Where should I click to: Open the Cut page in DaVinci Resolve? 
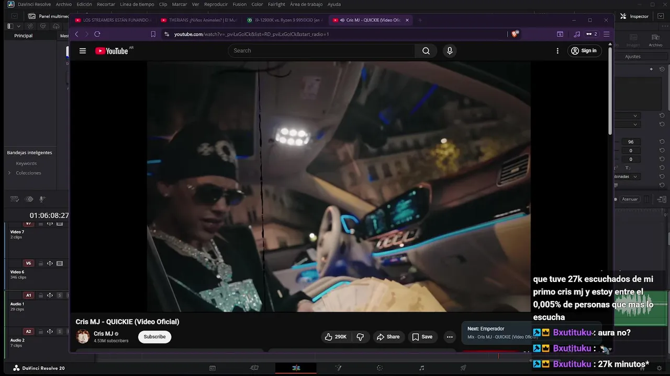pyautogui.click(x=254, y=368)
